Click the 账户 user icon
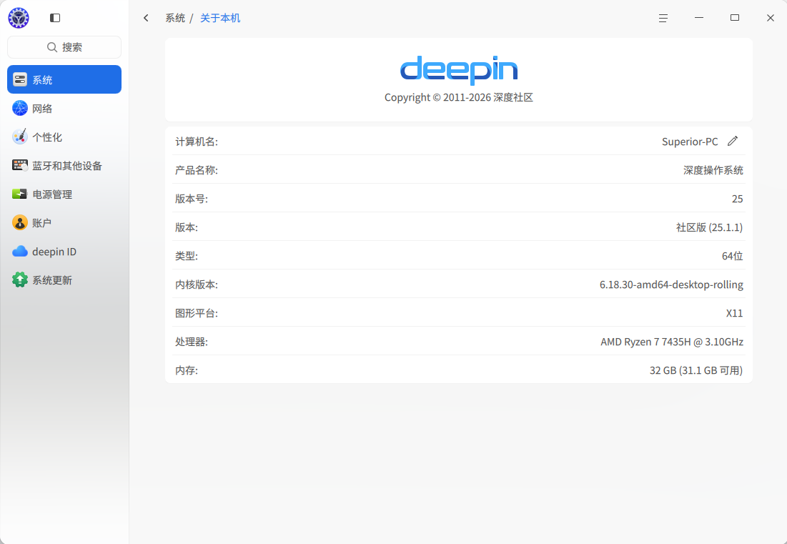The image size is (787, 544). [20, 222]
